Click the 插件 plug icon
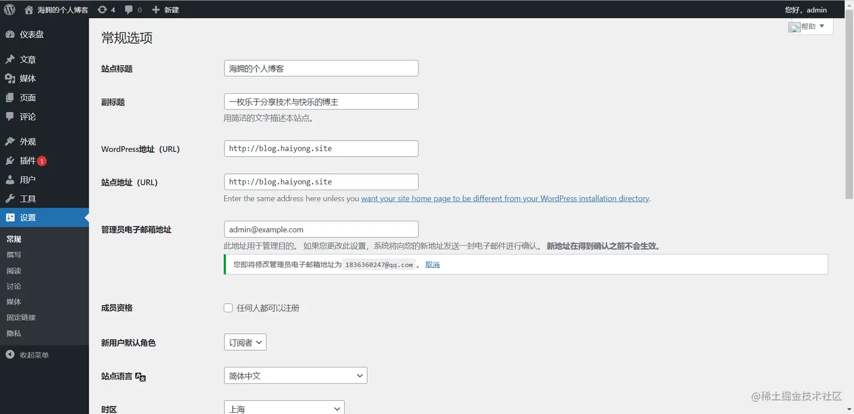The image size is (854, 414). click(x=10, y=161)
